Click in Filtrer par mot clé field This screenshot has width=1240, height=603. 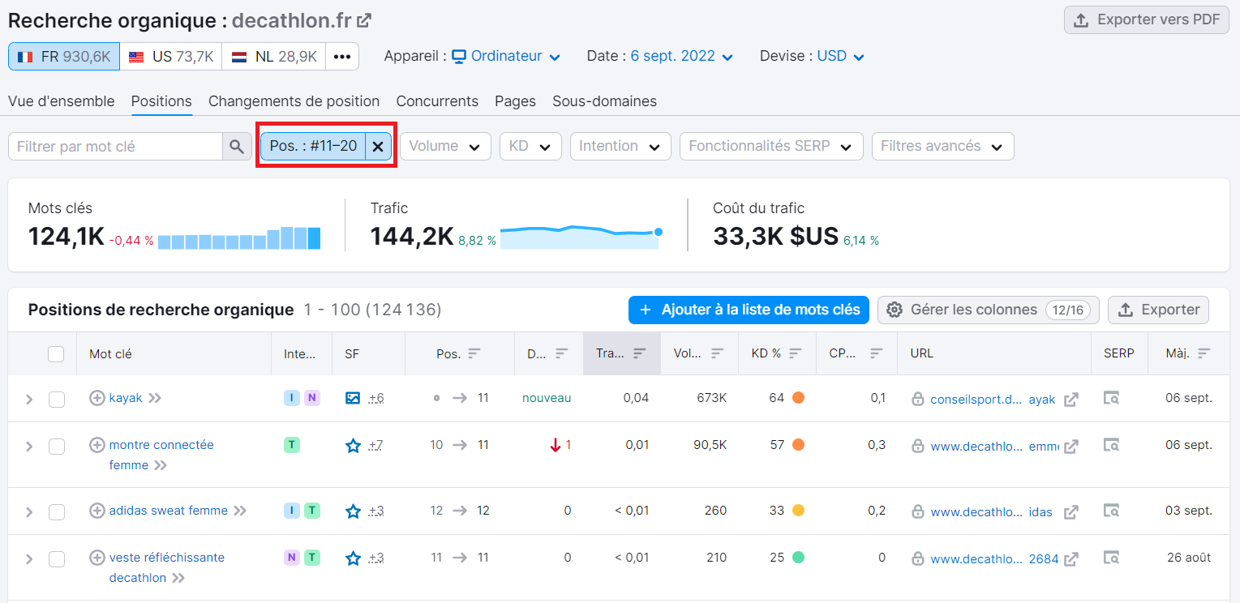pos(115,147)
